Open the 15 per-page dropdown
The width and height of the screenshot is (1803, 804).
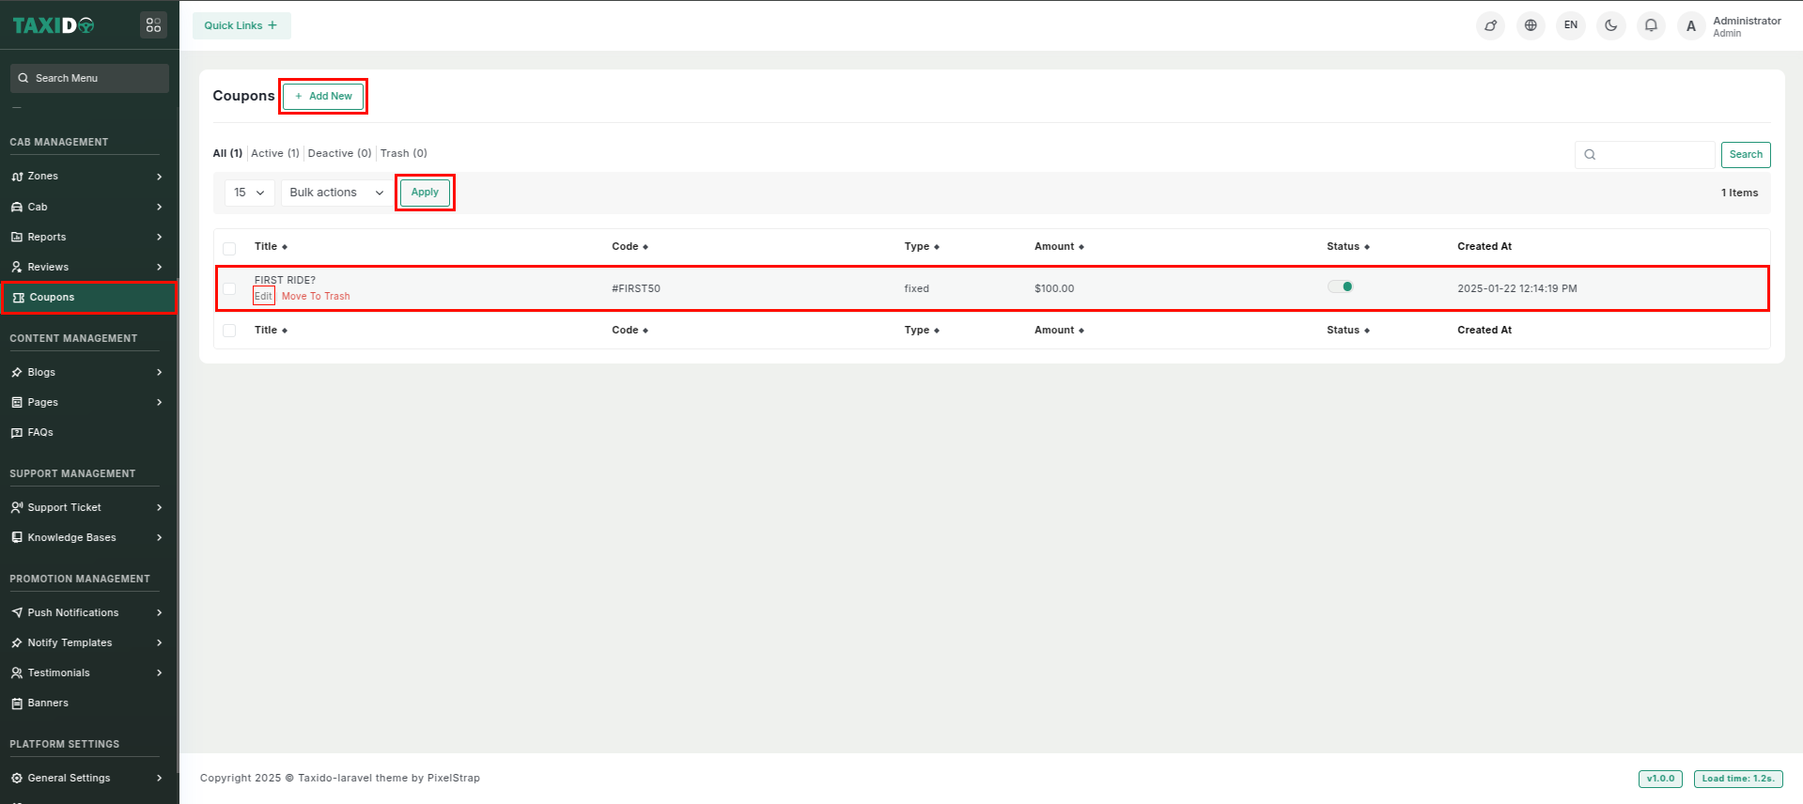(249, 193)
